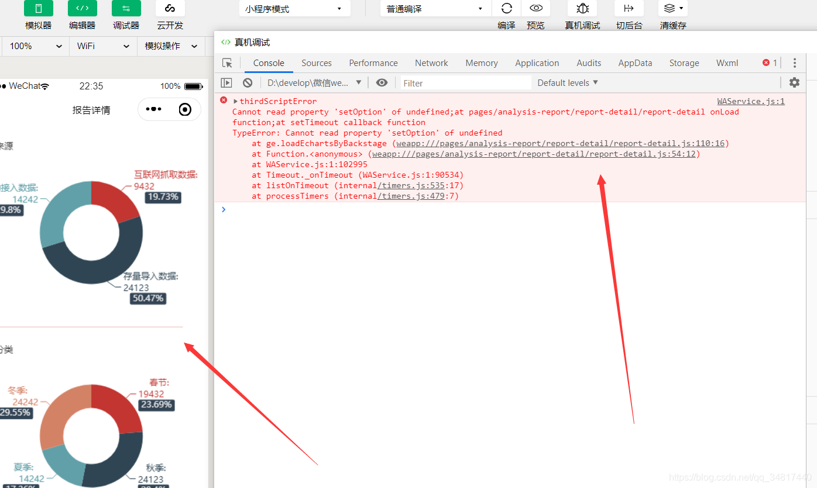Switch to the Application tab
This screenshot has height=488, width=817.
(x=537, y=63)
